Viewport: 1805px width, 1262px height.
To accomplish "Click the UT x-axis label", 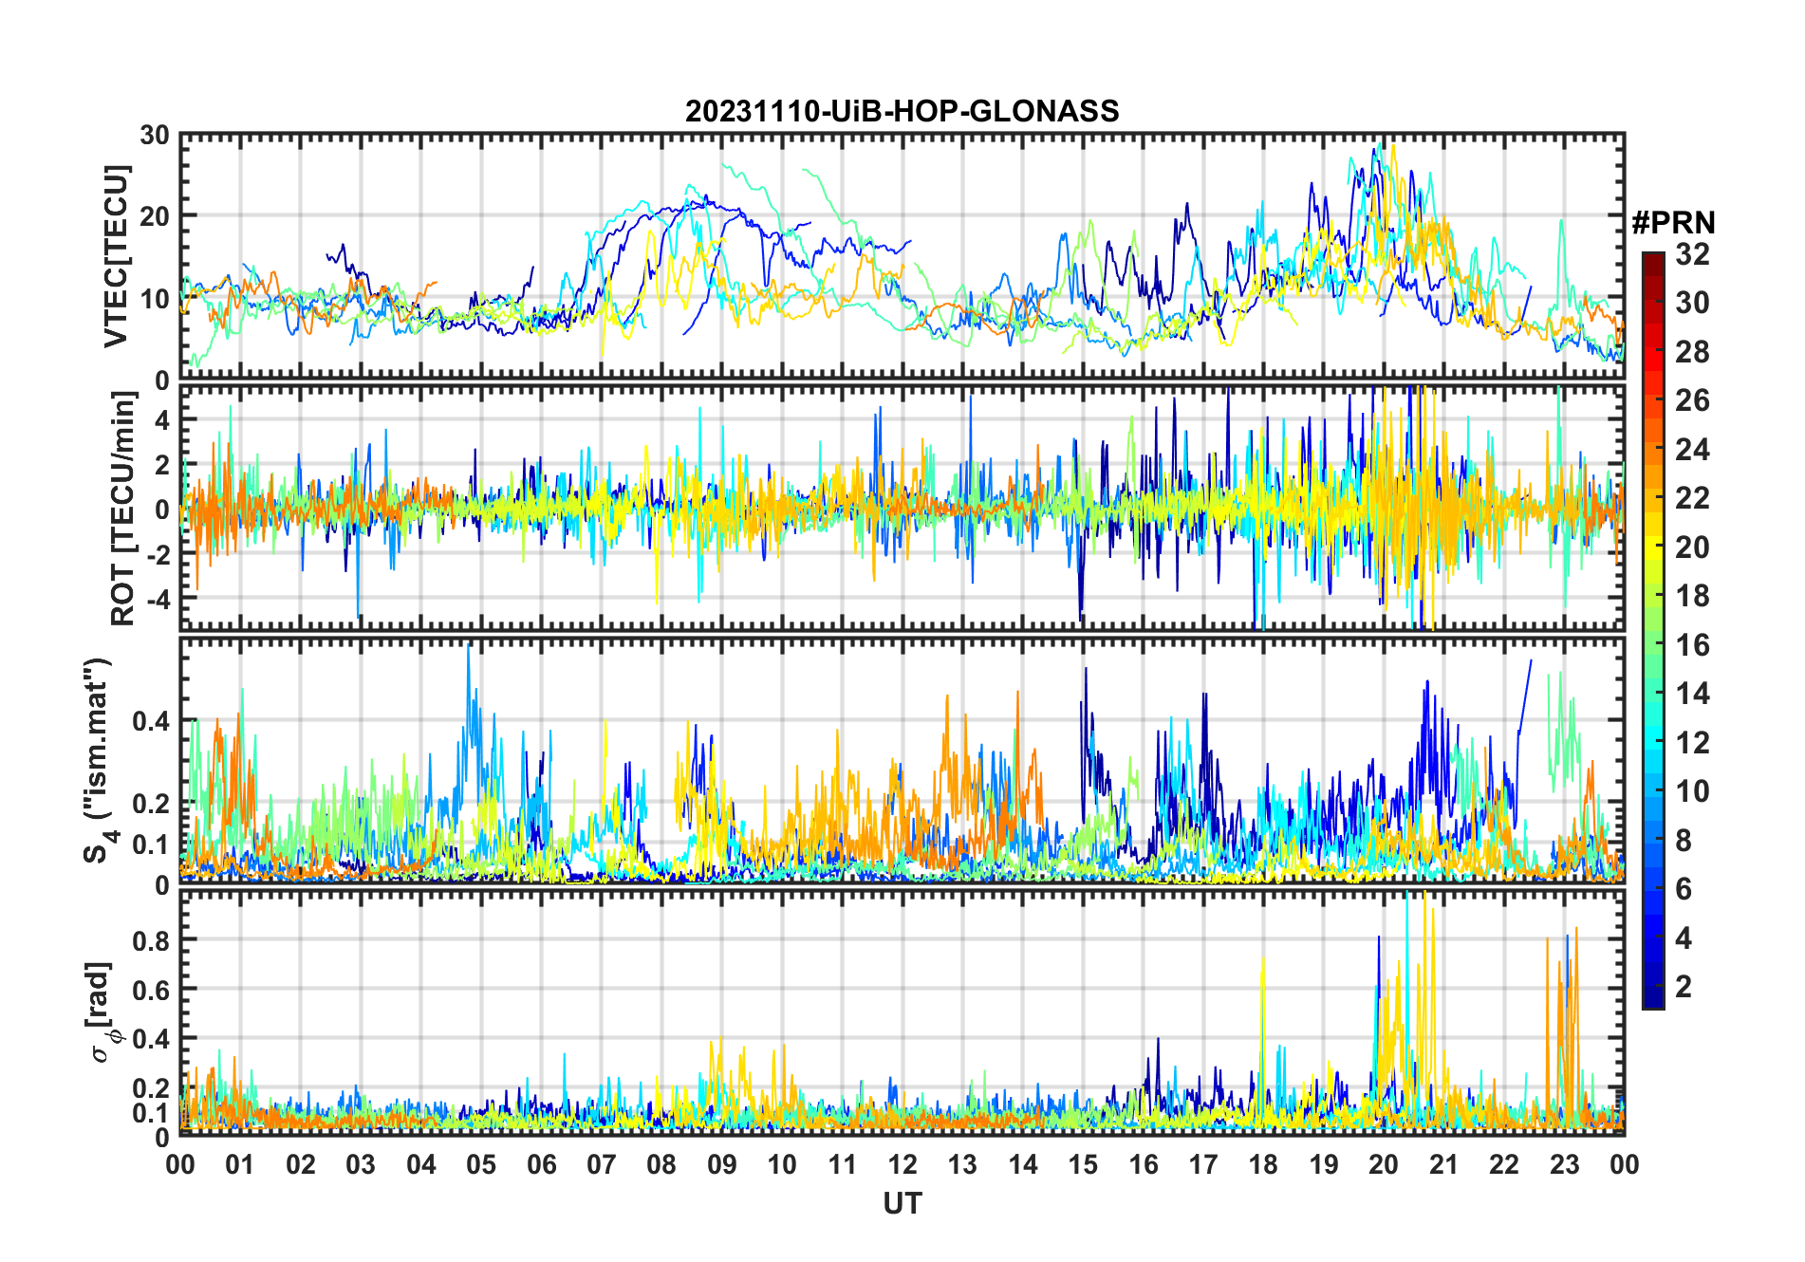I will point(902,1204).
